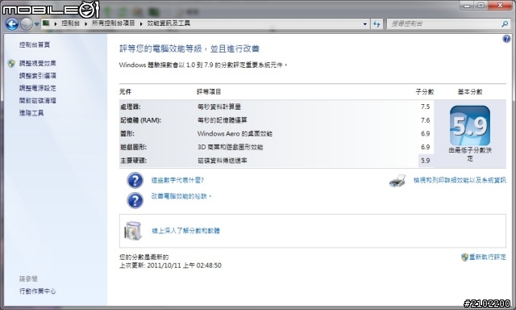Open the recent pages dropdown arrow
This screenshot has height=310, width=516.
coord(36,24)
